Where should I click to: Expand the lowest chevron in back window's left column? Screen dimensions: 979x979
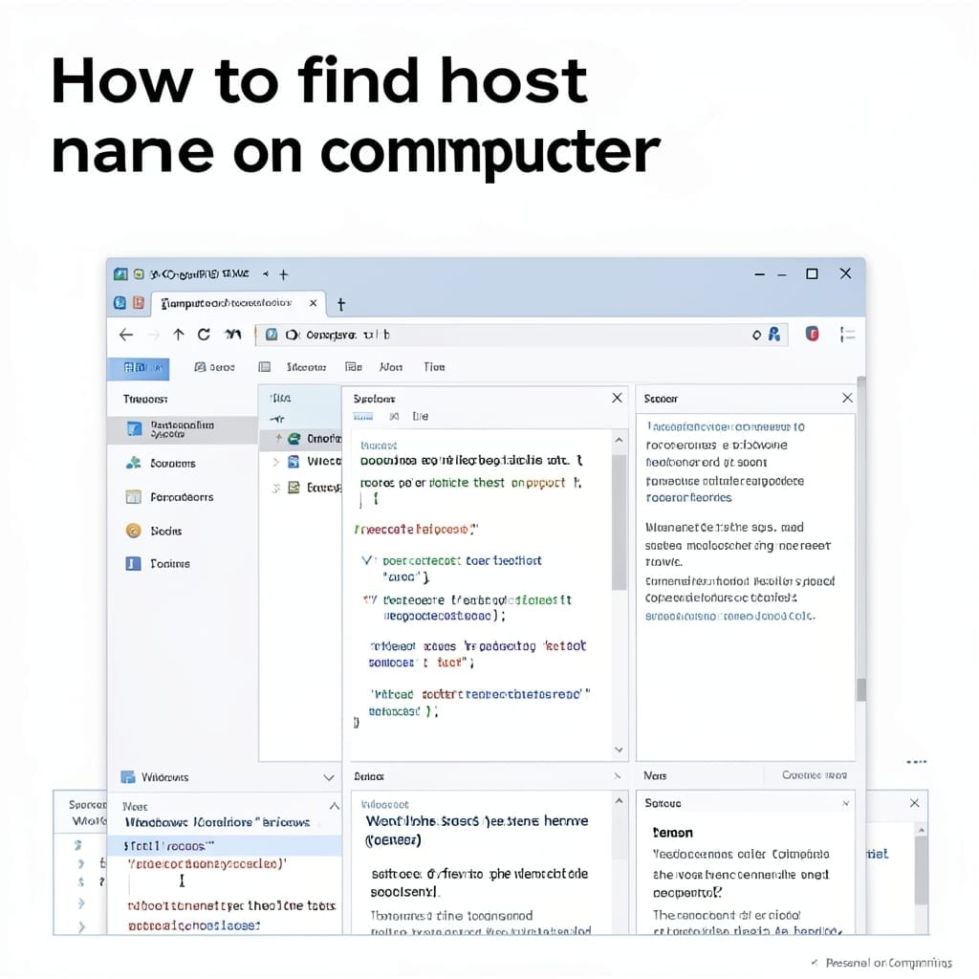pyautogui.click(x=81, y=927)
